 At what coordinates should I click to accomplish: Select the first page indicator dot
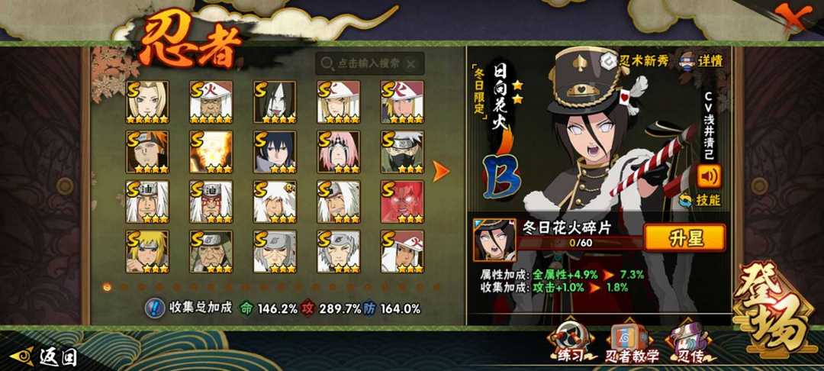tap(108, 287)
